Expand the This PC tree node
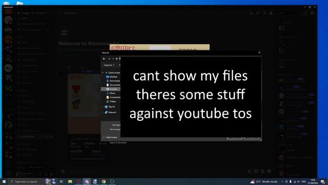The image size is (328, 185). 102,107
